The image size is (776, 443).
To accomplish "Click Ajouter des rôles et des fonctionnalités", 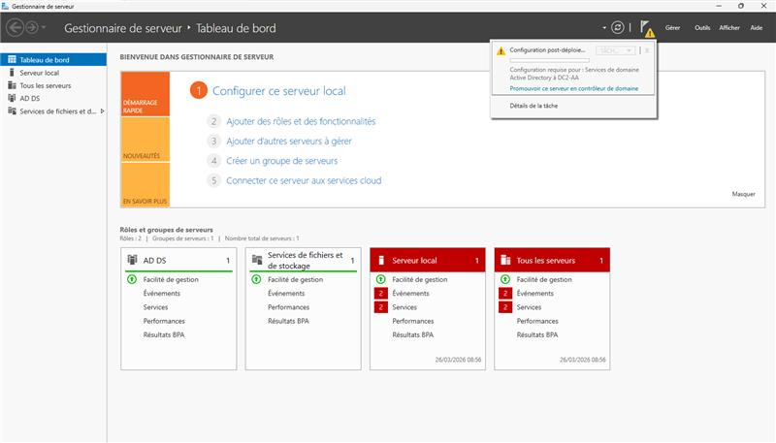I will tap(301, 121).
